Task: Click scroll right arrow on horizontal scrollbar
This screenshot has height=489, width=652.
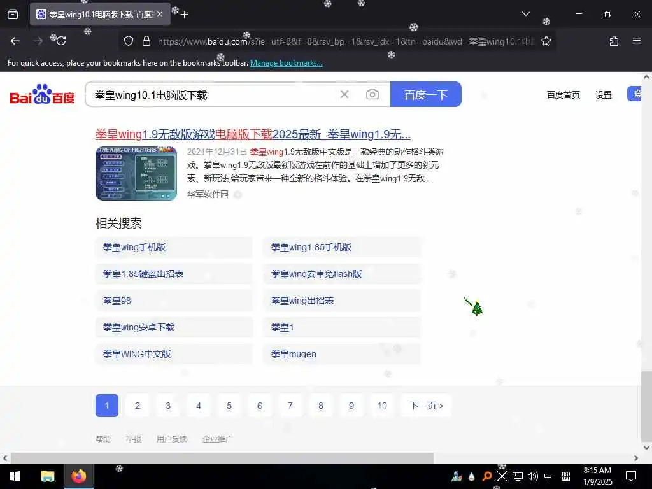Action: click(636, 458)
